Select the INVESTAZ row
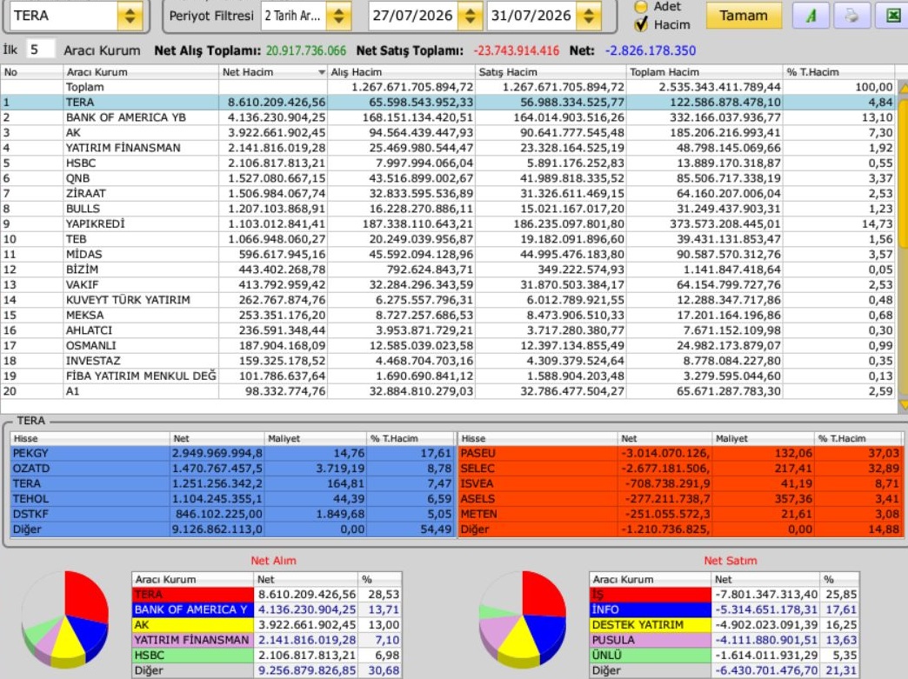Image resolution: width=908 pixels, height=679 pixels. 448,361
